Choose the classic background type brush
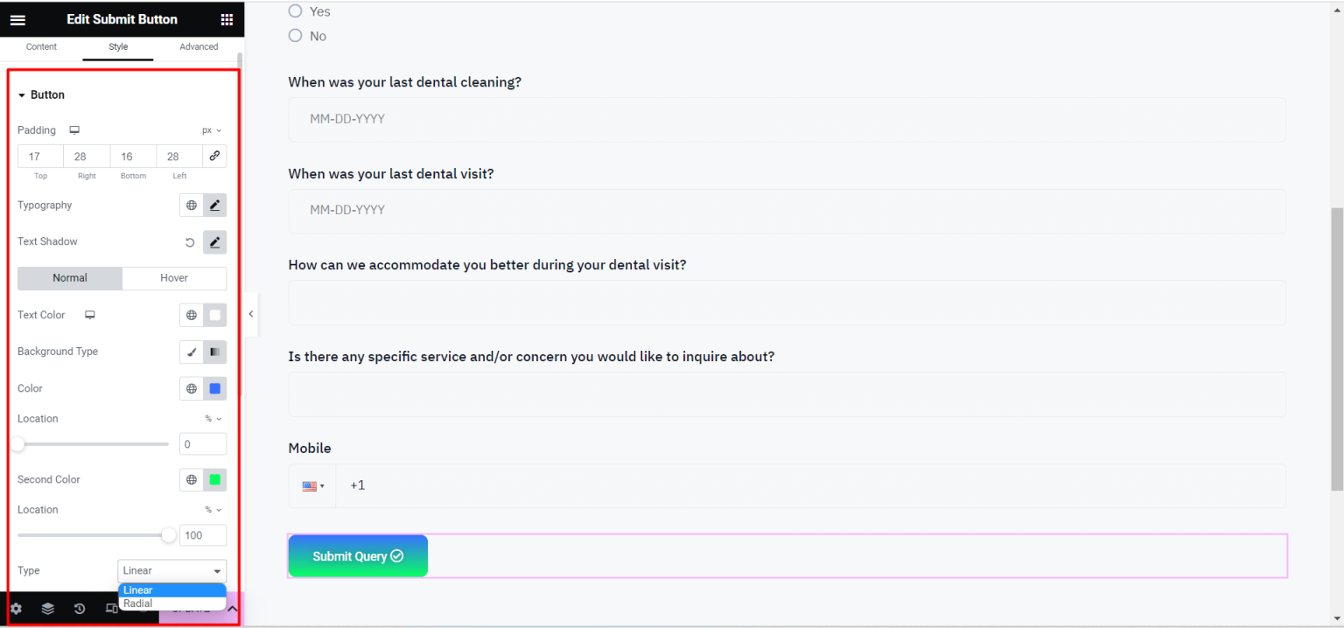Screen dimensions: 1344x628 191,352
